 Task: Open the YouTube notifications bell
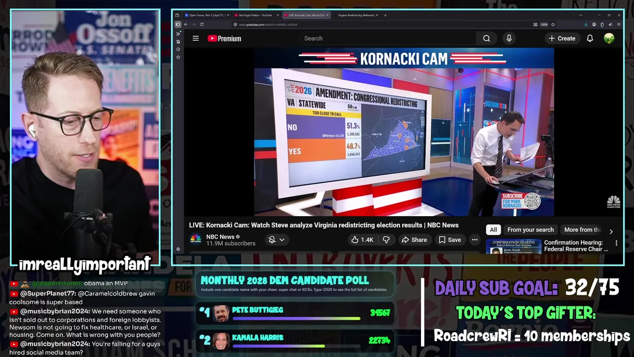pos(590,38)
